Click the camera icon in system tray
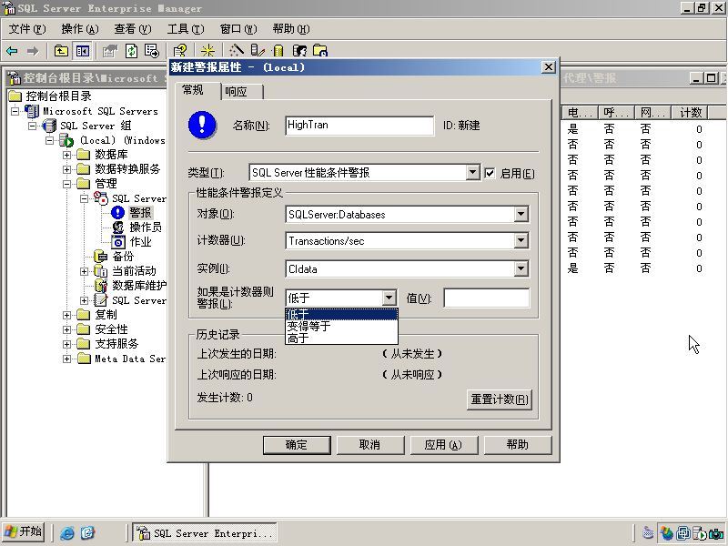 716,533
